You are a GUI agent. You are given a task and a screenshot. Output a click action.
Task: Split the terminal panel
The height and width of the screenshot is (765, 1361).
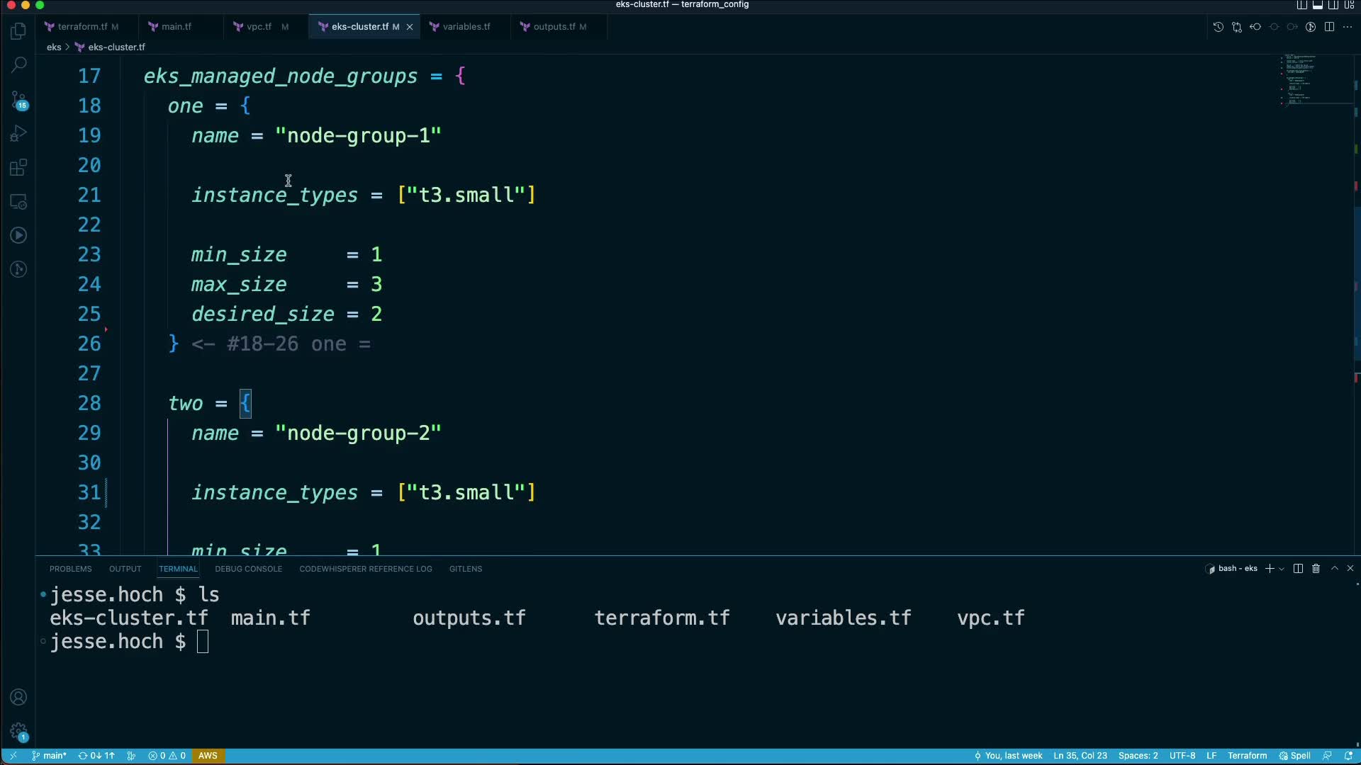1298,569
